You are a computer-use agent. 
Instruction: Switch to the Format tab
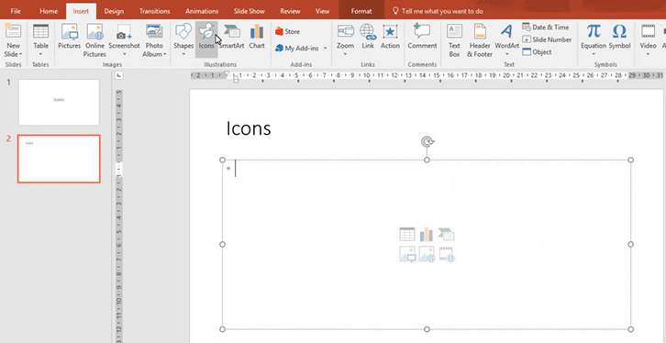coord(361,11)
